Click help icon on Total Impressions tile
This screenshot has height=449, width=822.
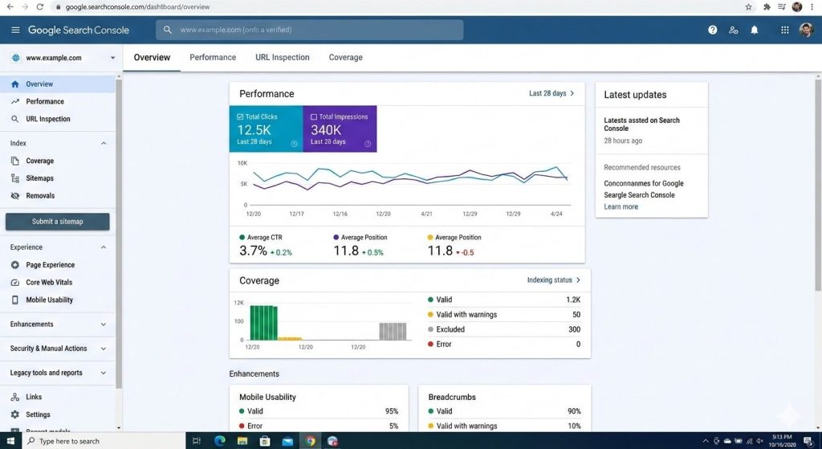click(x=368, y=144)
